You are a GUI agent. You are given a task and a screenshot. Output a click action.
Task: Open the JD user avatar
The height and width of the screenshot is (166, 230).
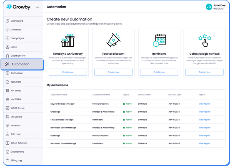click(209, 7)
